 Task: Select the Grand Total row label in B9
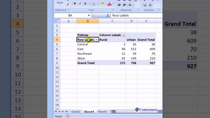88,63
